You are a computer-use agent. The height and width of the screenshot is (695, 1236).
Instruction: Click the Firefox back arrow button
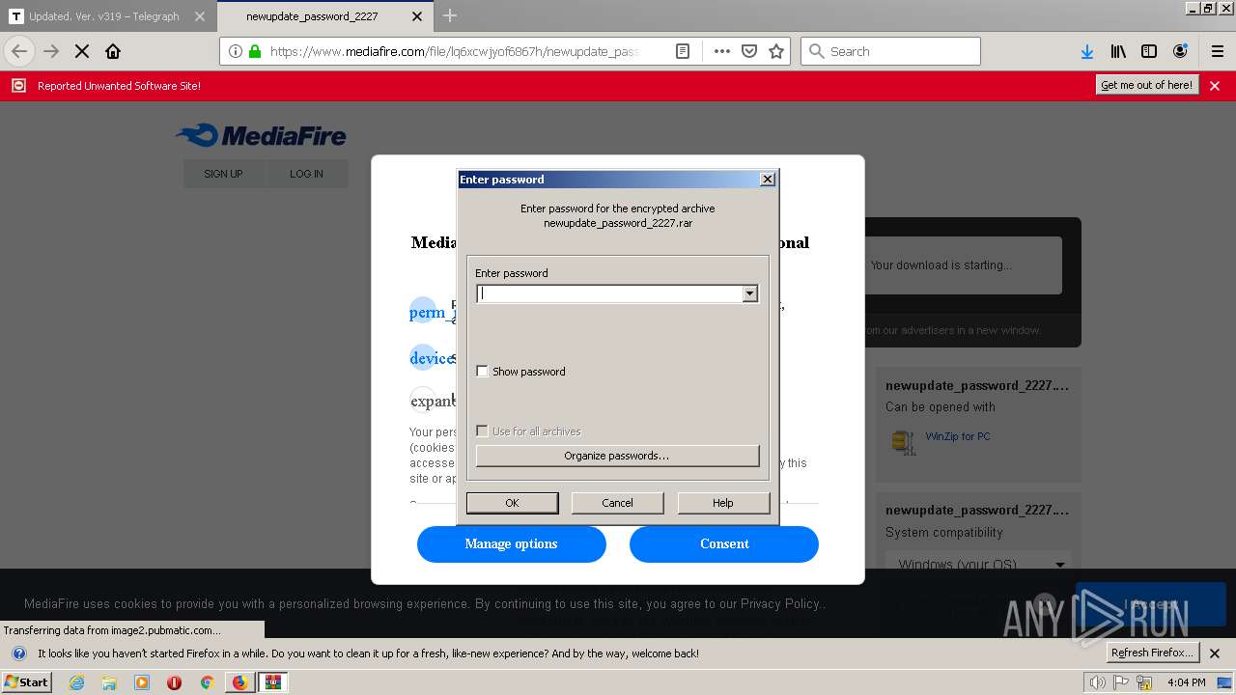click(19, 51)
